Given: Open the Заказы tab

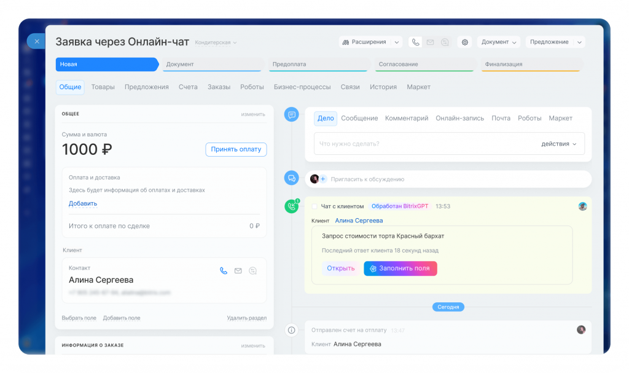Looking at the screenshot, I should click(x=219, y=87).
